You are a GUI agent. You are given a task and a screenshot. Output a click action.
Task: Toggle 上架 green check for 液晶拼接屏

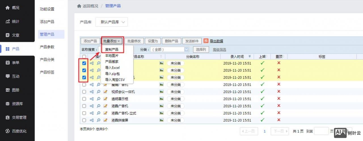(x=262, y=120)
